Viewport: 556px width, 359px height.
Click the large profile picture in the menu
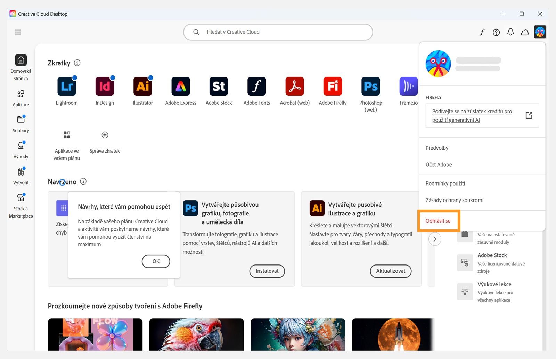pyautogui.click(x=438, y=64)
